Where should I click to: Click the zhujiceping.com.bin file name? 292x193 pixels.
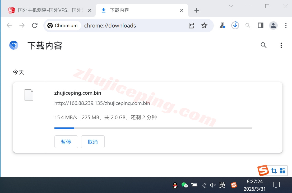[x=78, y=93]
